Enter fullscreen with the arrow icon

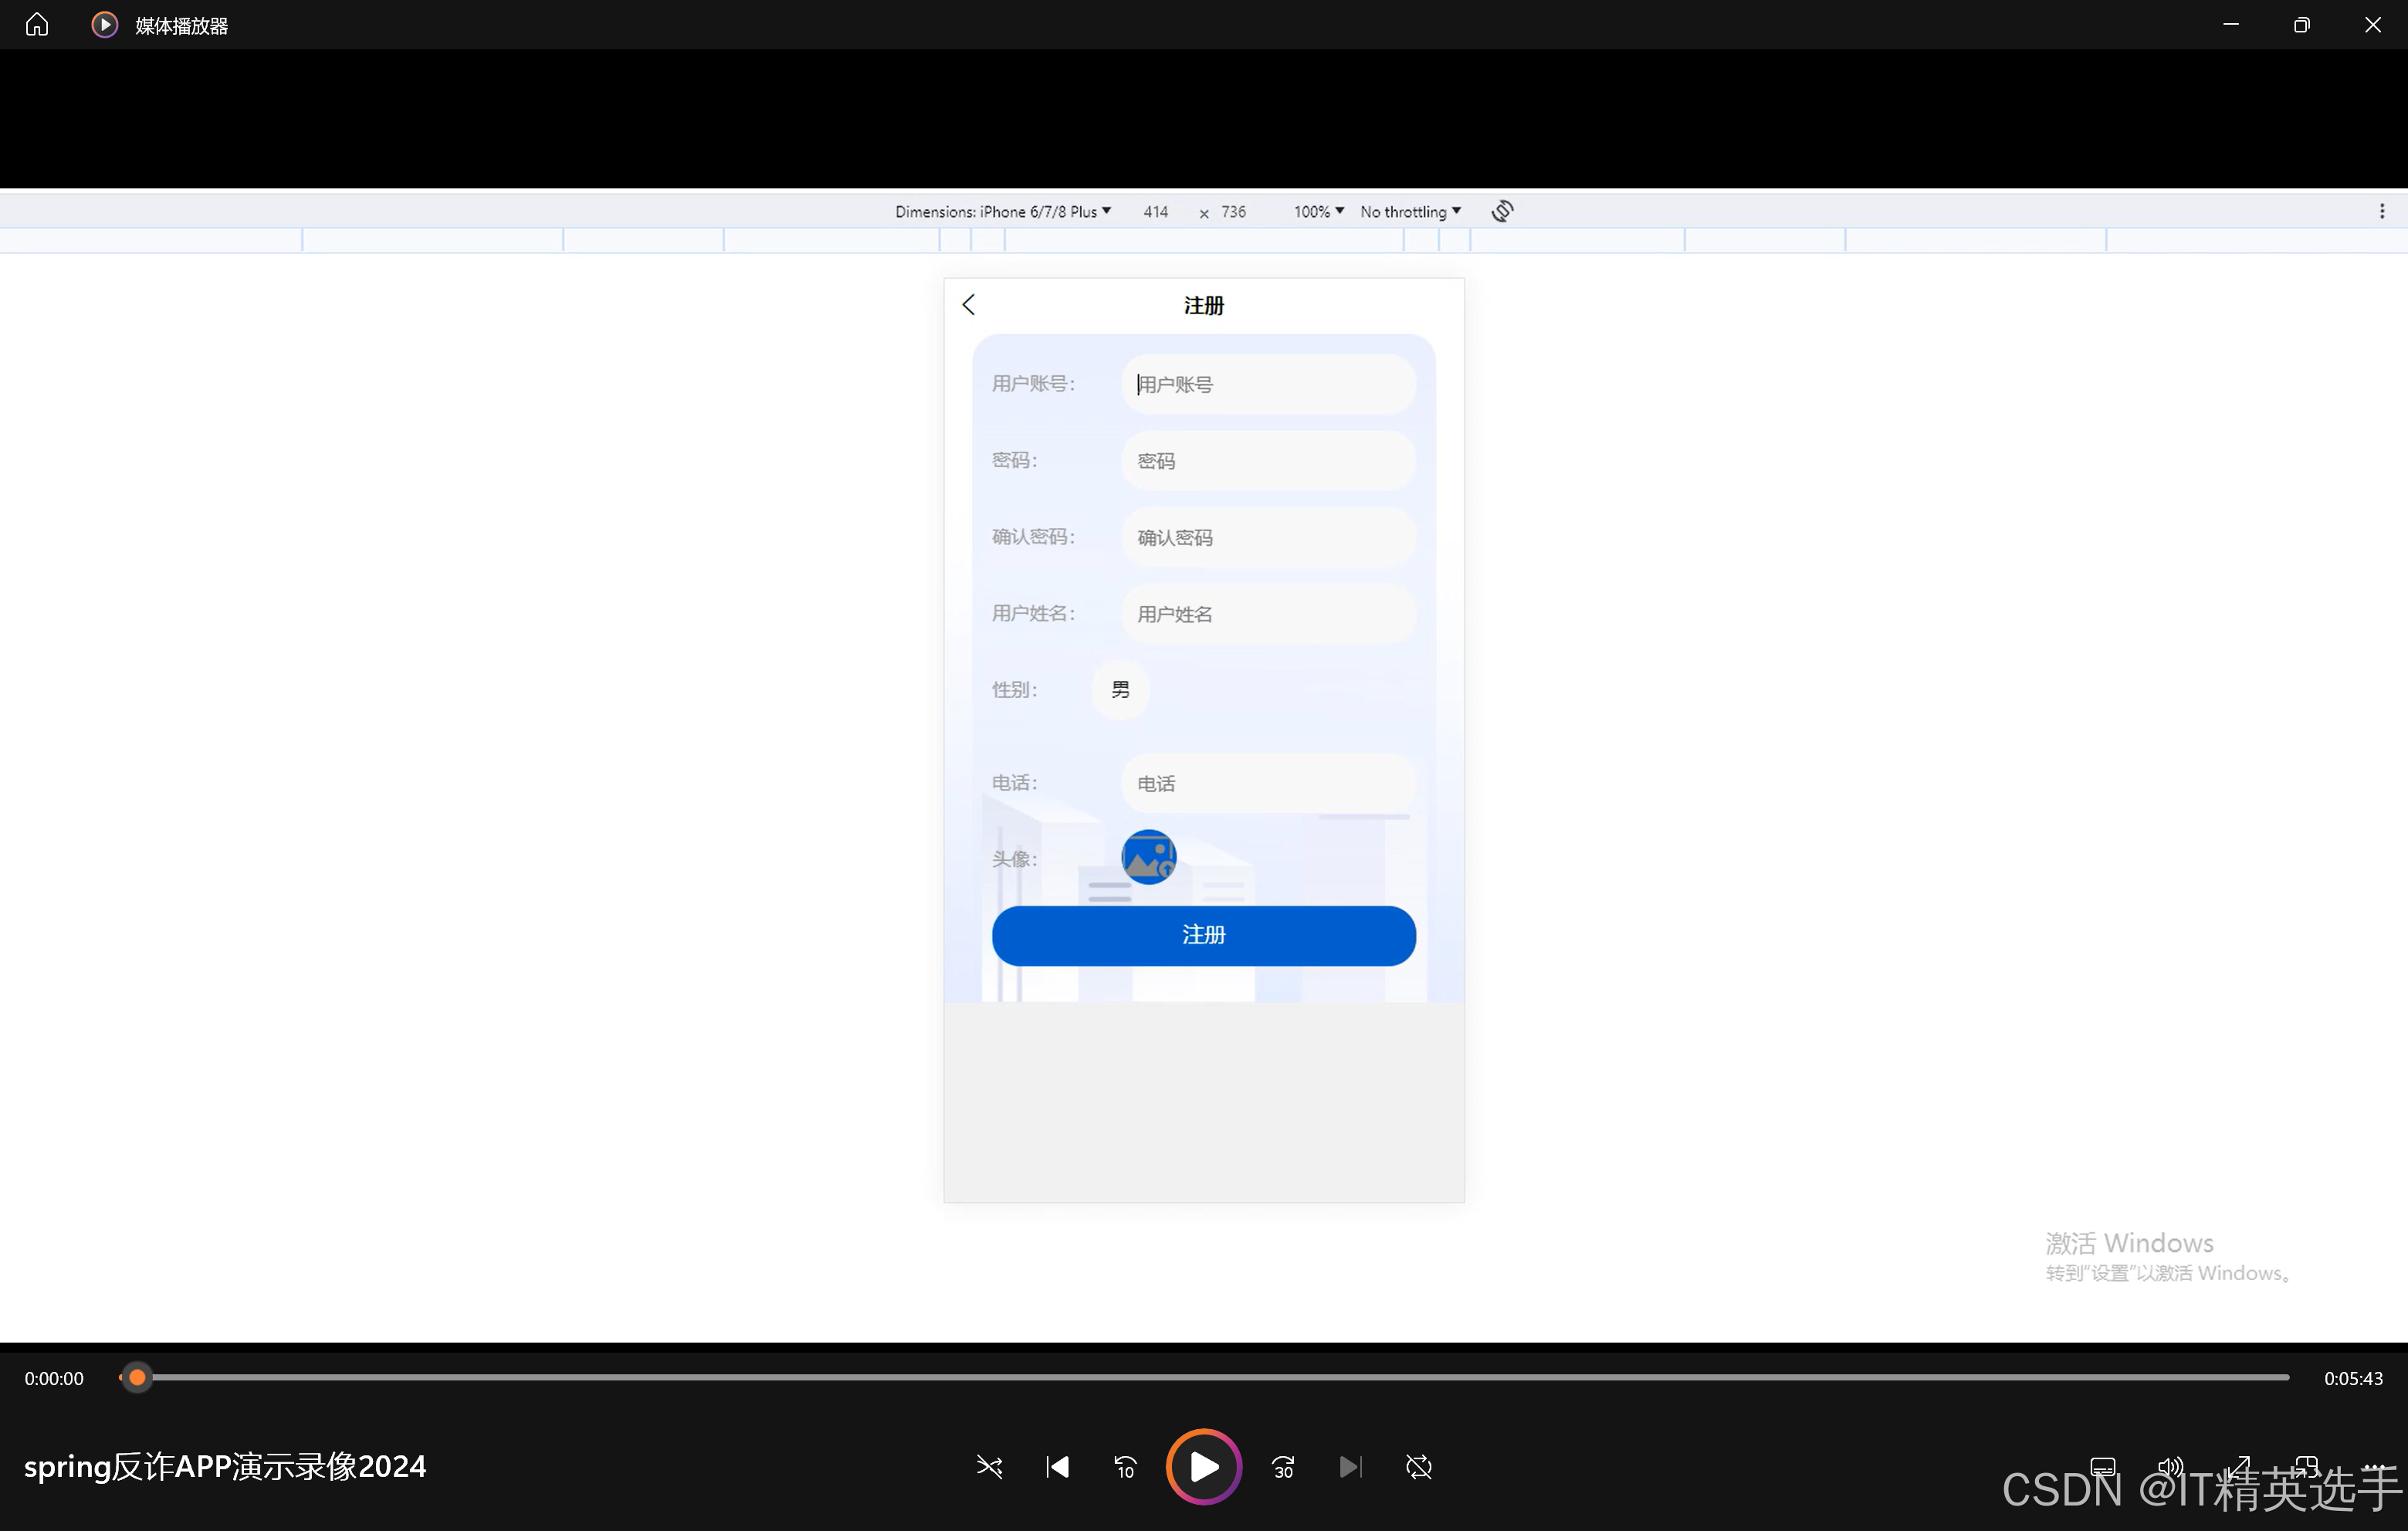(x=2238, y=1466)
